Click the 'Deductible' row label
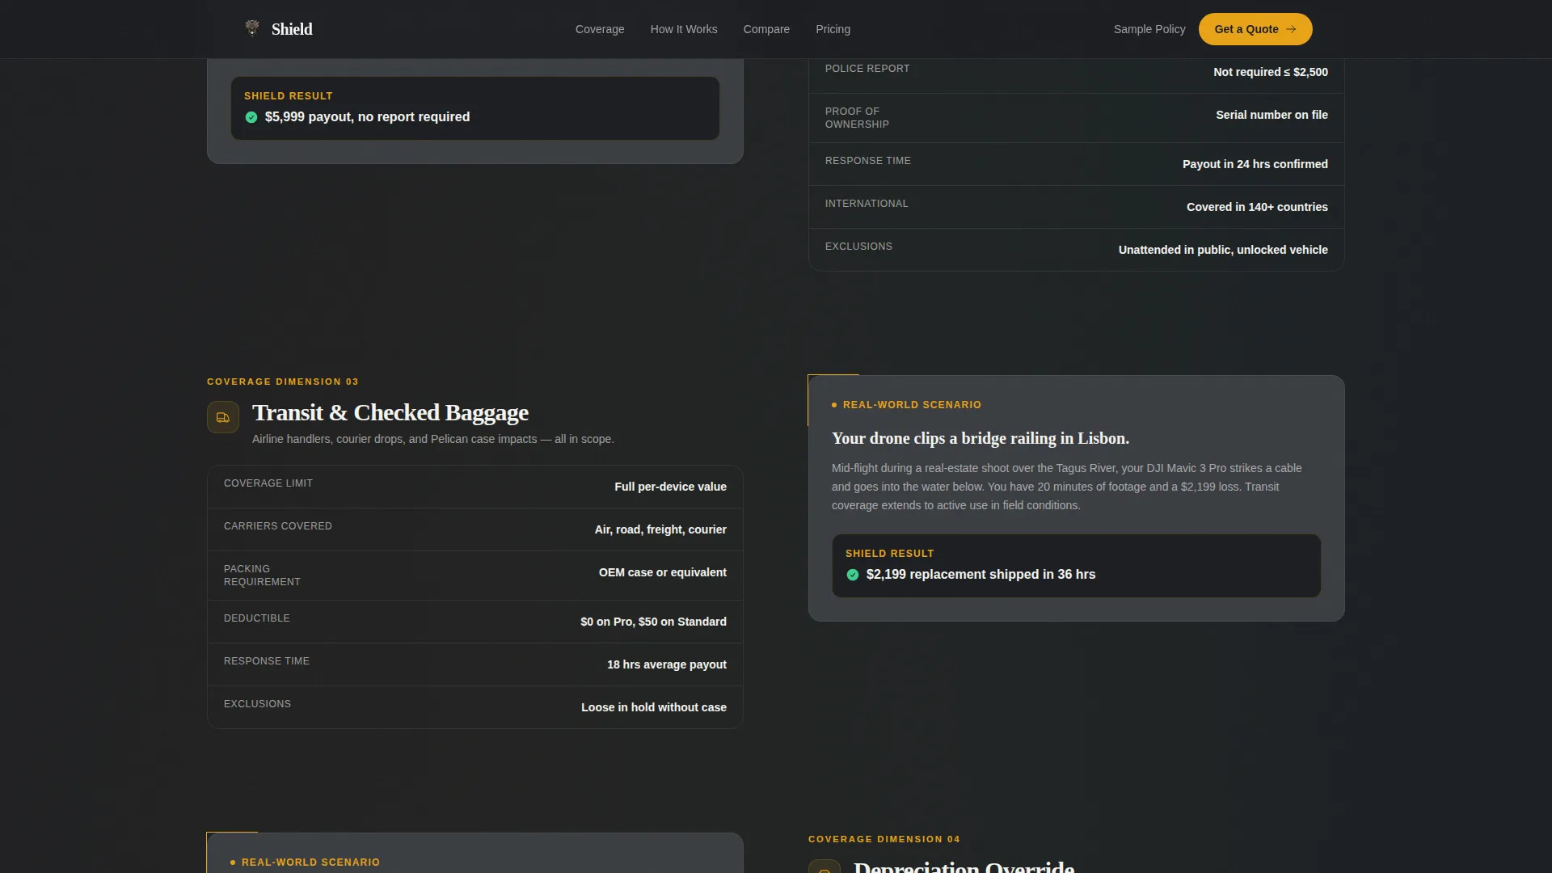 (257, 618)
